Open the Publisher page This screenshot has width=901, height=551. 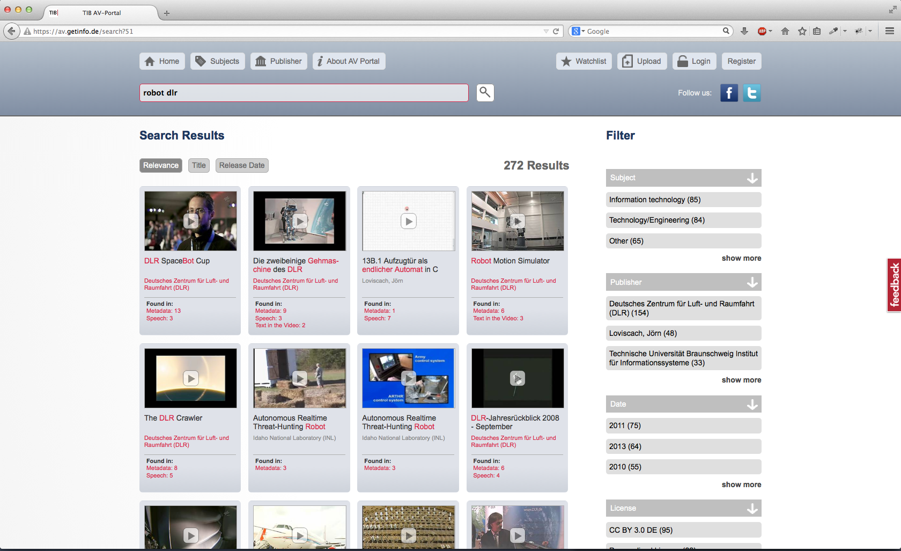279,61
